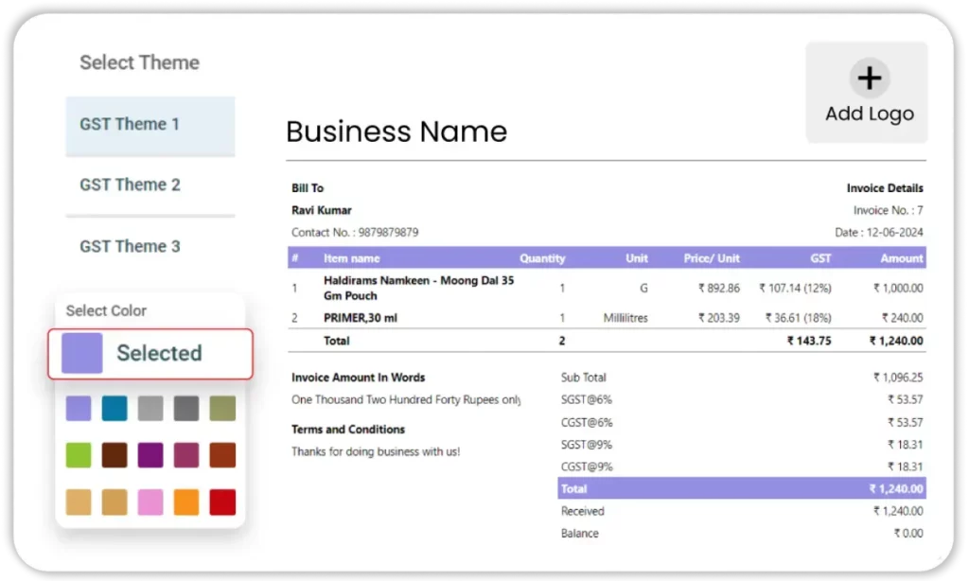969x581 pixels.
Task: Apply the olive green color swatch
Action: coord(222,408)
